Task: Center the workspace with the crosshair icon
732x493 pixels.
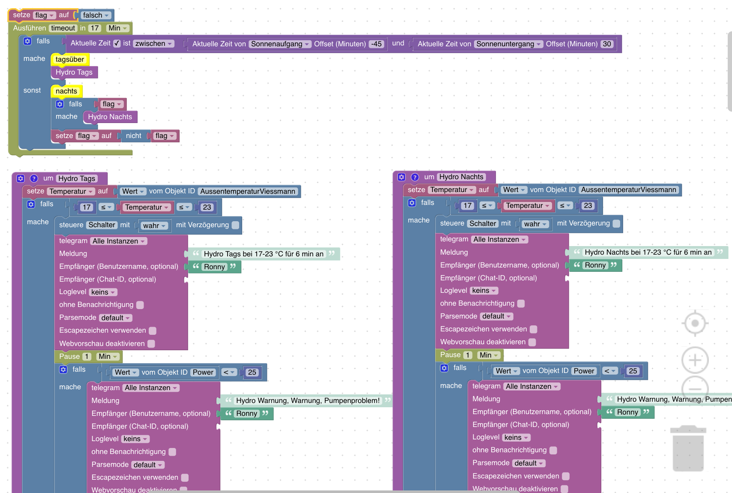Action: 695,323
